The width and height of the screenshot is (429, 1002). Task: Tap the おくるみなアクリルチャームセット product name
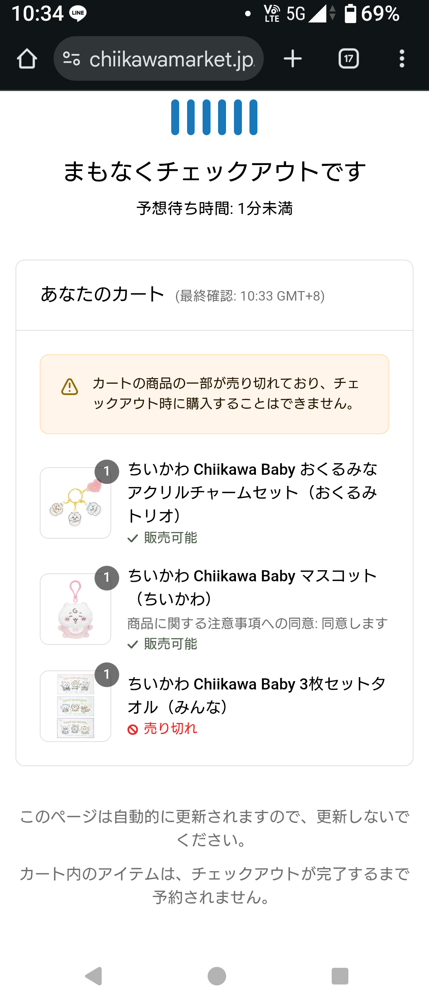pos(252,492)
